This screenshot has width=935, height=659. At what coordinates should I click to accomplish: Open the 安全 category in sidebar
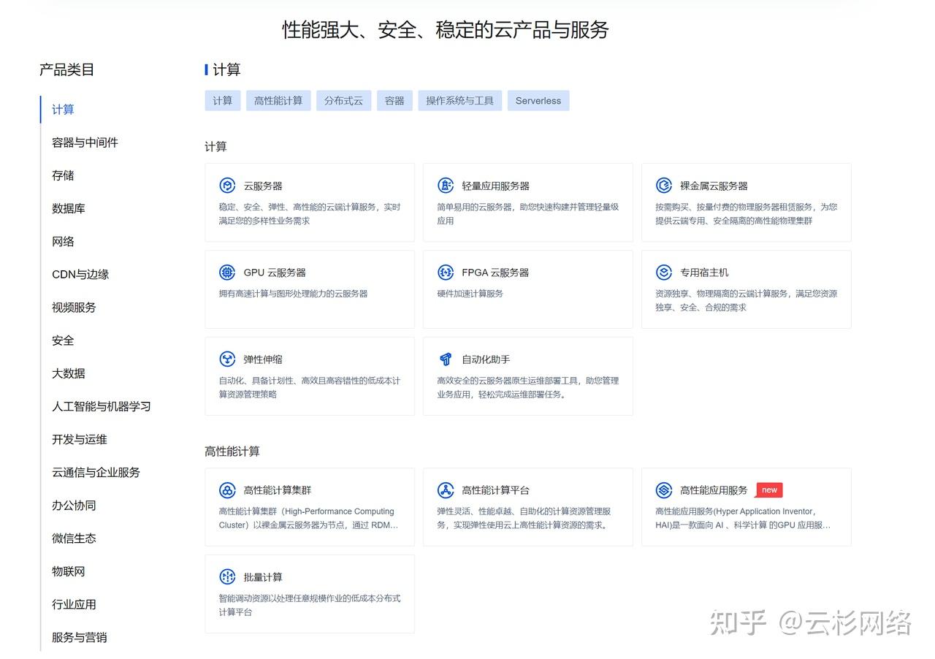[x=62, y=340]
